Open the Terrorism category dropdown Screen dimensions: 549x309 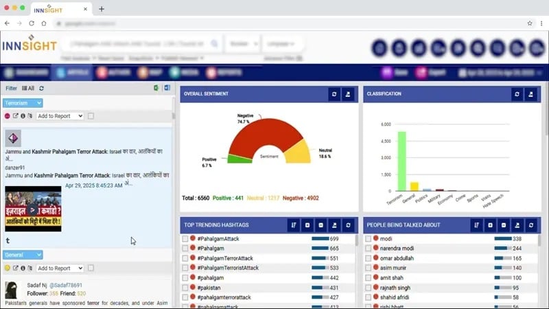23,103
